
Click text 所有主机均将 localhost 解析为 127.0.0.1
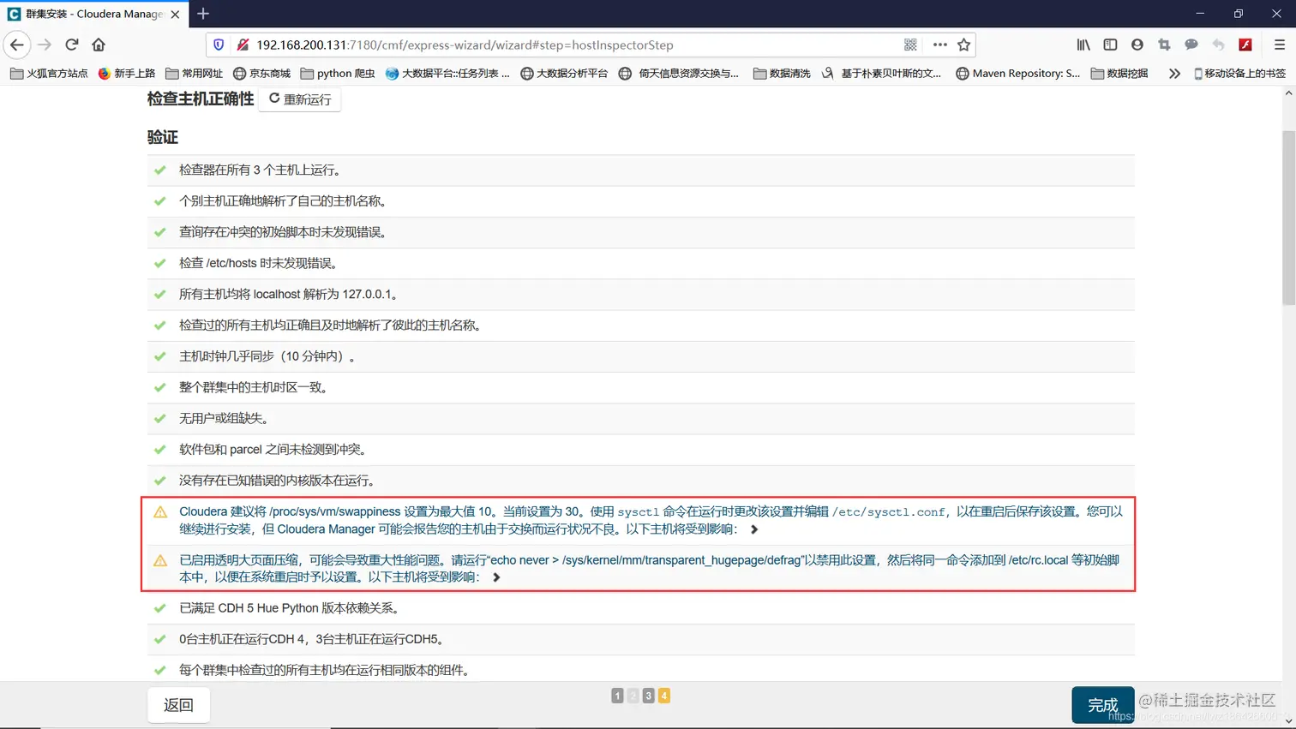[x=288, y=294]
